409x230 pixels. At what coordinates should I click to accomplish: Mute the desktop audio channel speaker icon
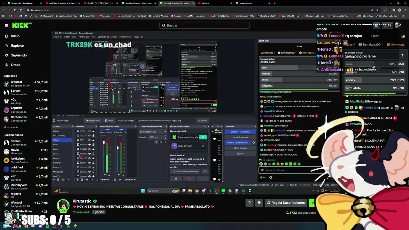pos(106,175)
